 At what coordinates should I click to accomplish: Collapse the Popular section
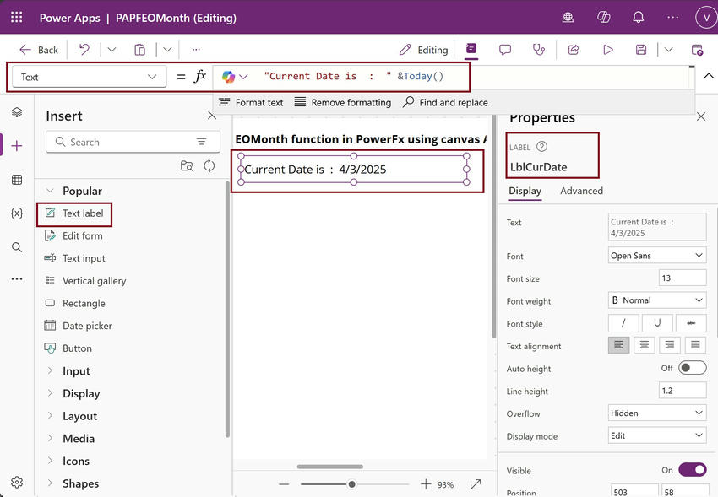coord(51,191)
